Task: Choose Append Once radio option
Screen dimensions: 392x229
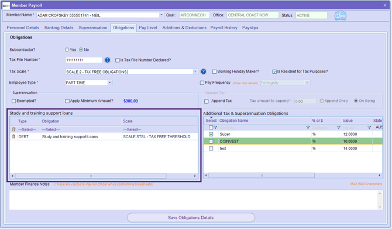Action: tap(322, 101)
